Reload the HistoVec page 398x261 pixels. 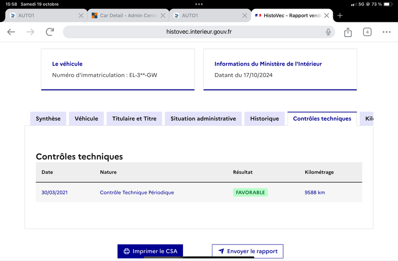50,32
